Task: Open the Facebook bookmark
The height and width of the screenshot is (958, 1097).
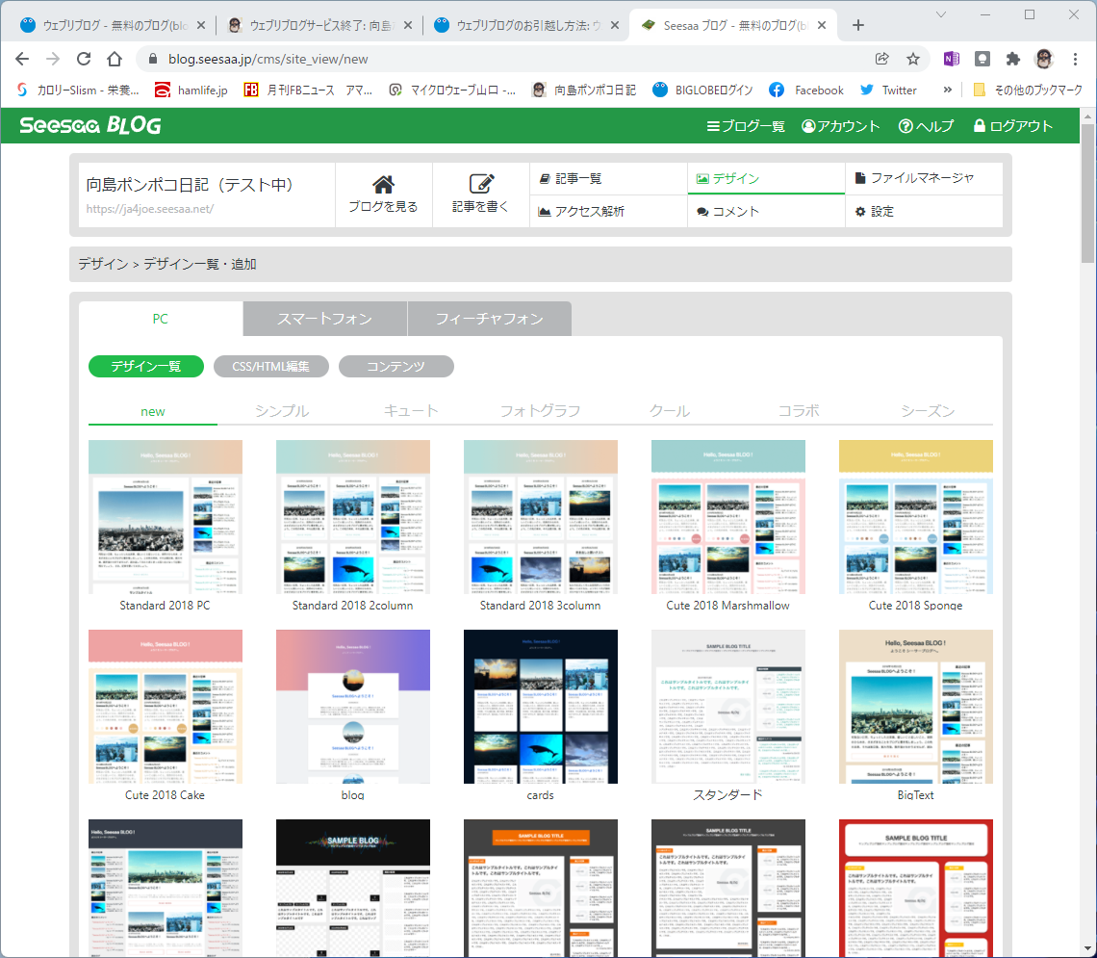Action: coord(806,90)
